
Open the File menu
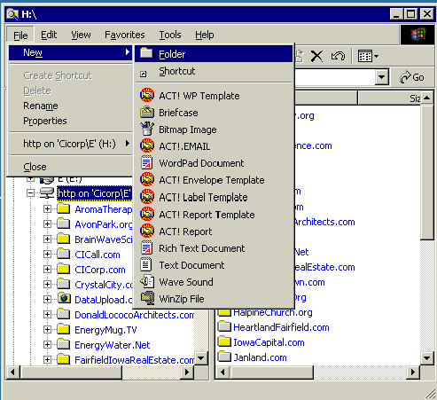[x=20, y=35]
